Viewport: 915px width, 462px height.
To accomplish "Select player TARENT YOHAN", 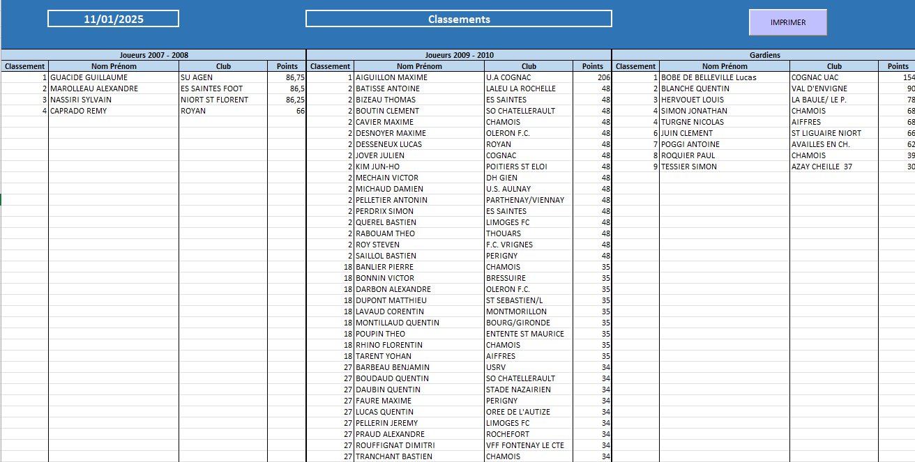I will 419,356.
